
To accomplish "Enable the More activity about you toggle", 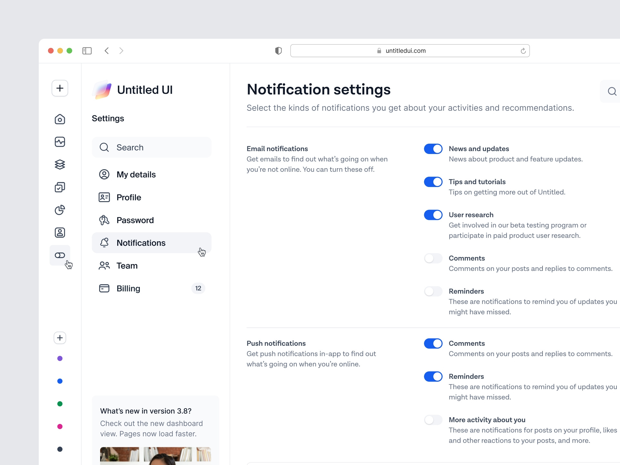I will (433, 420).
